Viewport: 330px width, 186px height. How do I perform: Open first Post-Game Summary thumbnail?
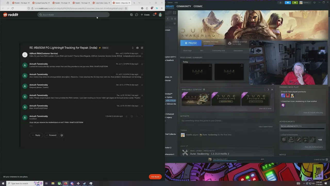point(197,72)
